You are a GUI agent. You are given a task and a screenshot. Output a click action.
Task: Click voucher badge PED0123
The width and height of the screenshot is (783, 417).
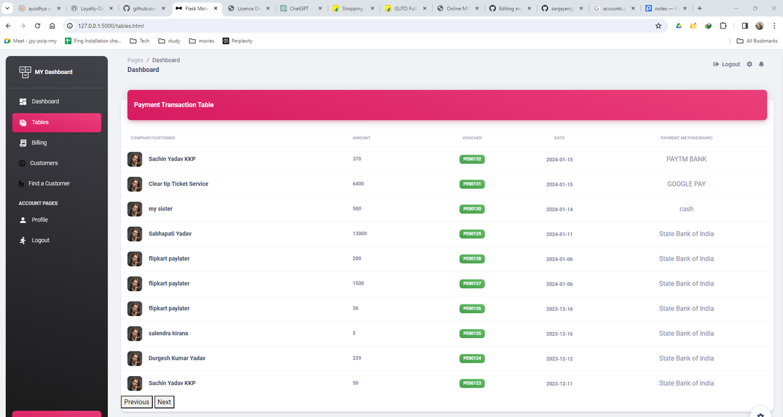coord(472,383)
